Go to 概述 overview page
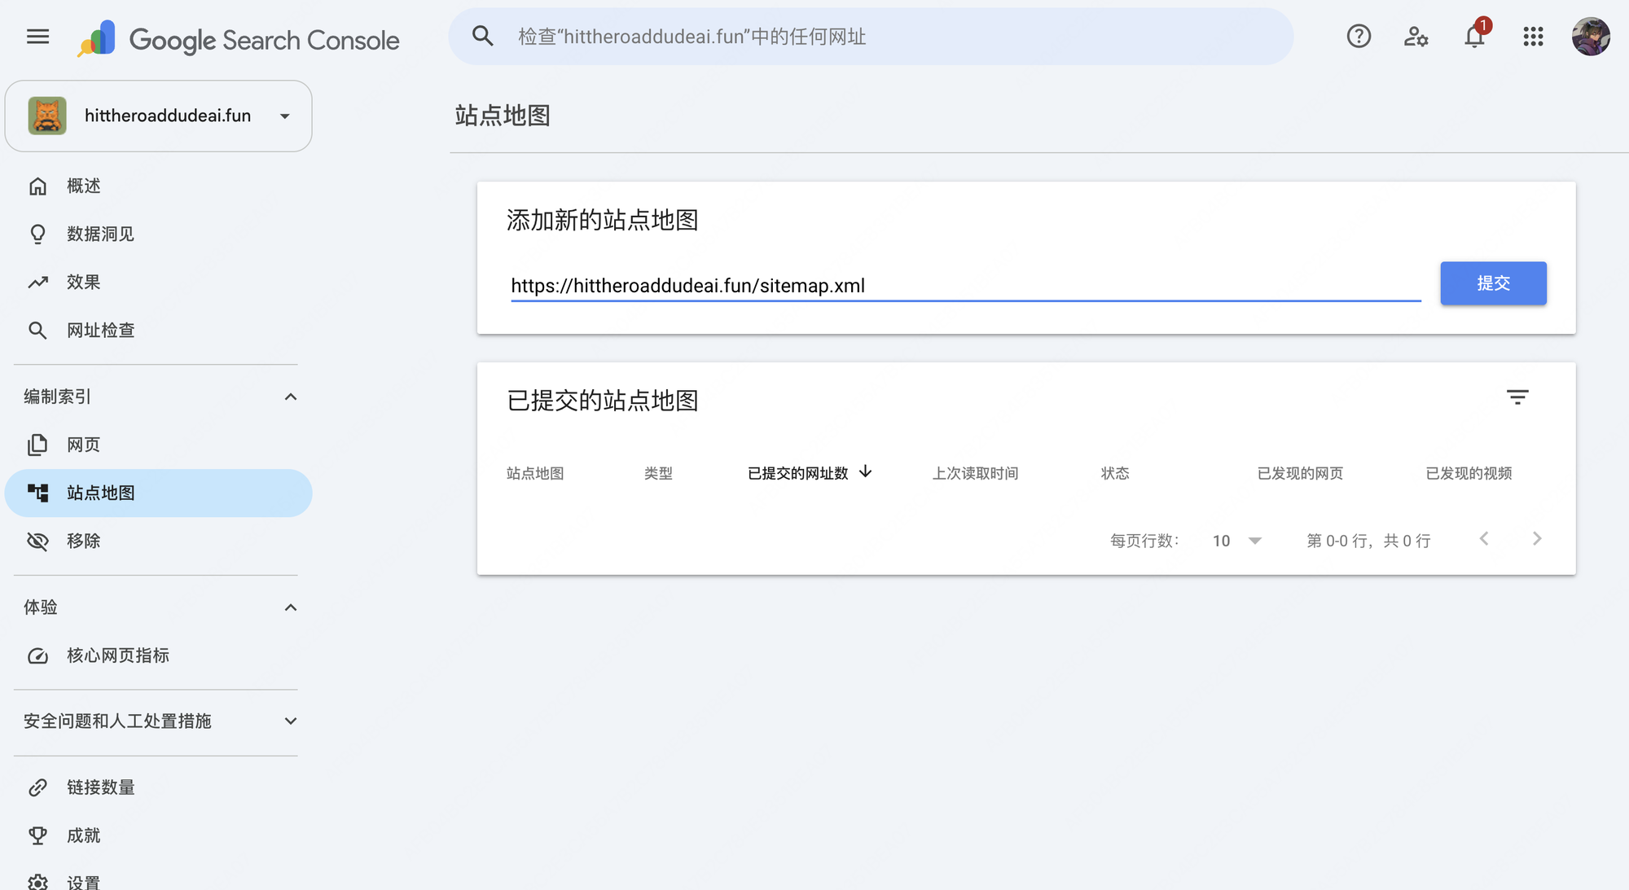Viewport: 1629px width, 890px height. tap(159, 186)
